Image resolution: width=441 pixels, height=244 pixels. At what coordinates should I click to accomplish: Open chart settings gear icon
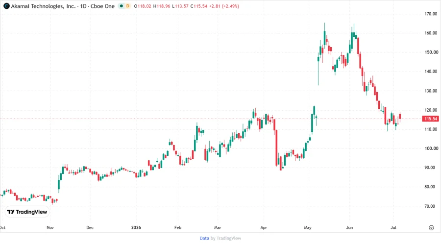click(431, 228)
